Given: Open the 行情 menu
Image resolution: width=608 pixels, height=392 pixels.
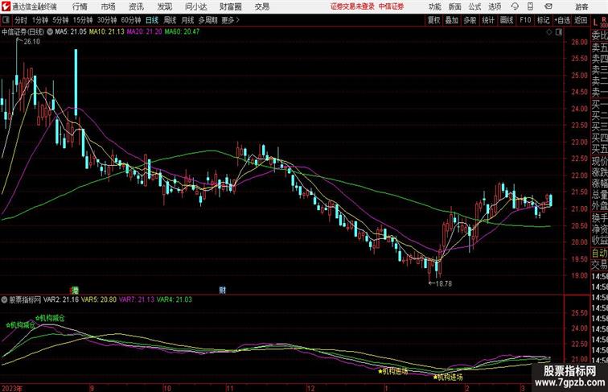Looking at the screenshot, I should [80, 6].
